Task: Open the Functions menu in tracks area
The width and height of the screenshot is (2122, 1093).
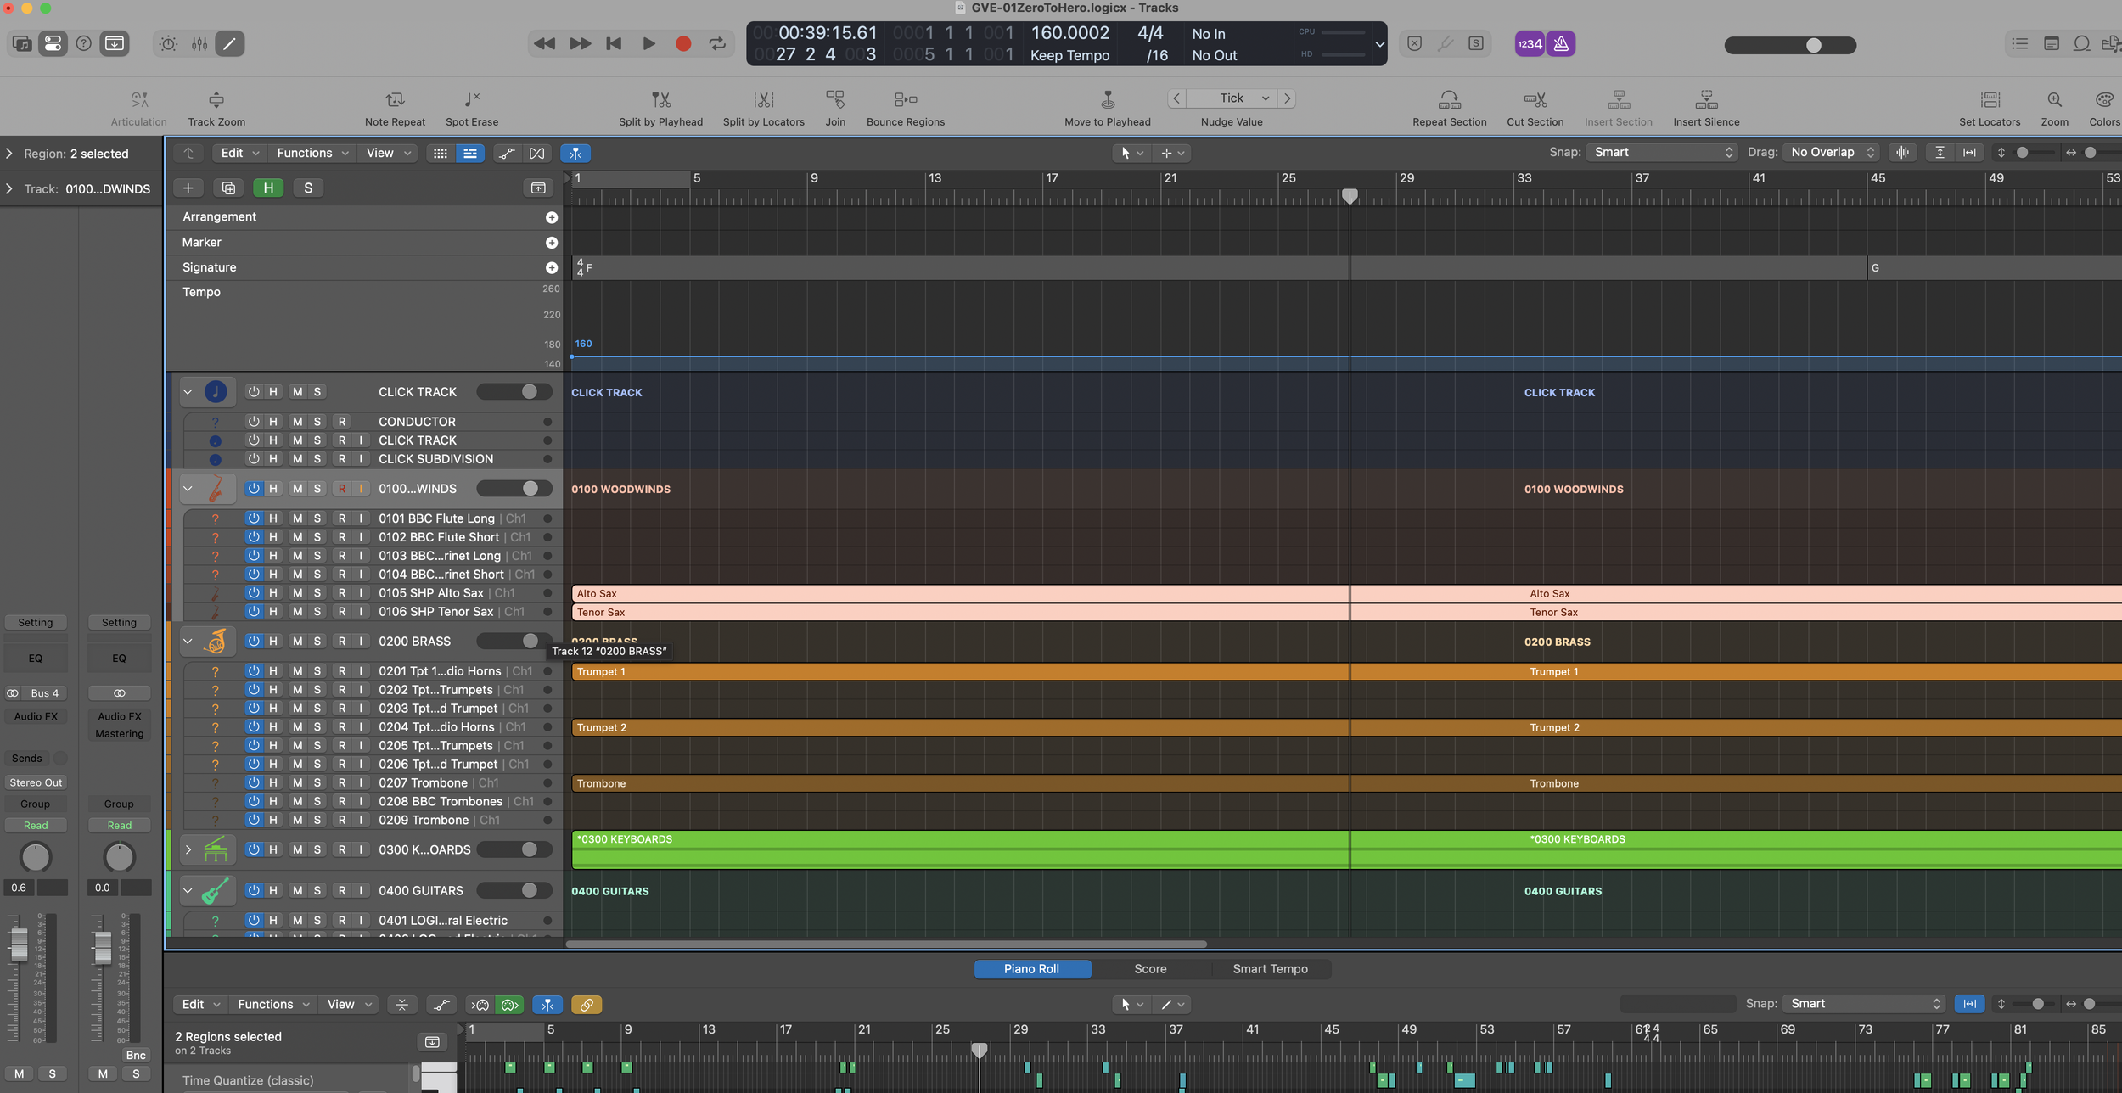Action: pyautogui.click(x=312, y=154)
